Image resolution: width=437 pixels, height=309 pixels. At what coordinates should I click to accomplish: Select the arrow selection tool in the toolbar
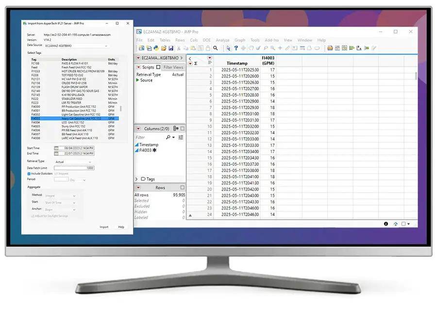pos(228,48)
